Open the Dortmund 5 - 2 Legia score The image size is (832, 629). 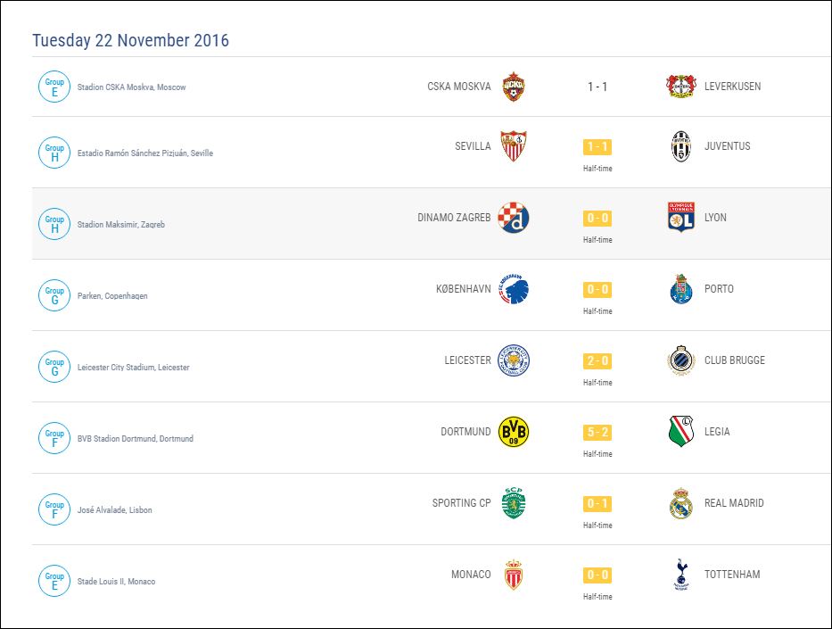pyautogui.click(x=597, y=432)
